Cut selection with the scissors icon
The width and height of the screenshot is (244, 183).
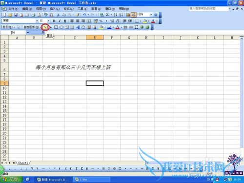click(58, 15)
